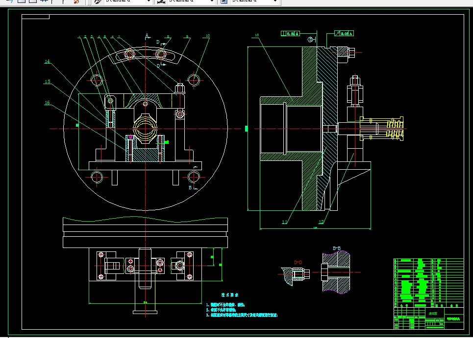473x338 pixels.
Task: Select technical requirement note line 2
Action: tap(221, 310)
